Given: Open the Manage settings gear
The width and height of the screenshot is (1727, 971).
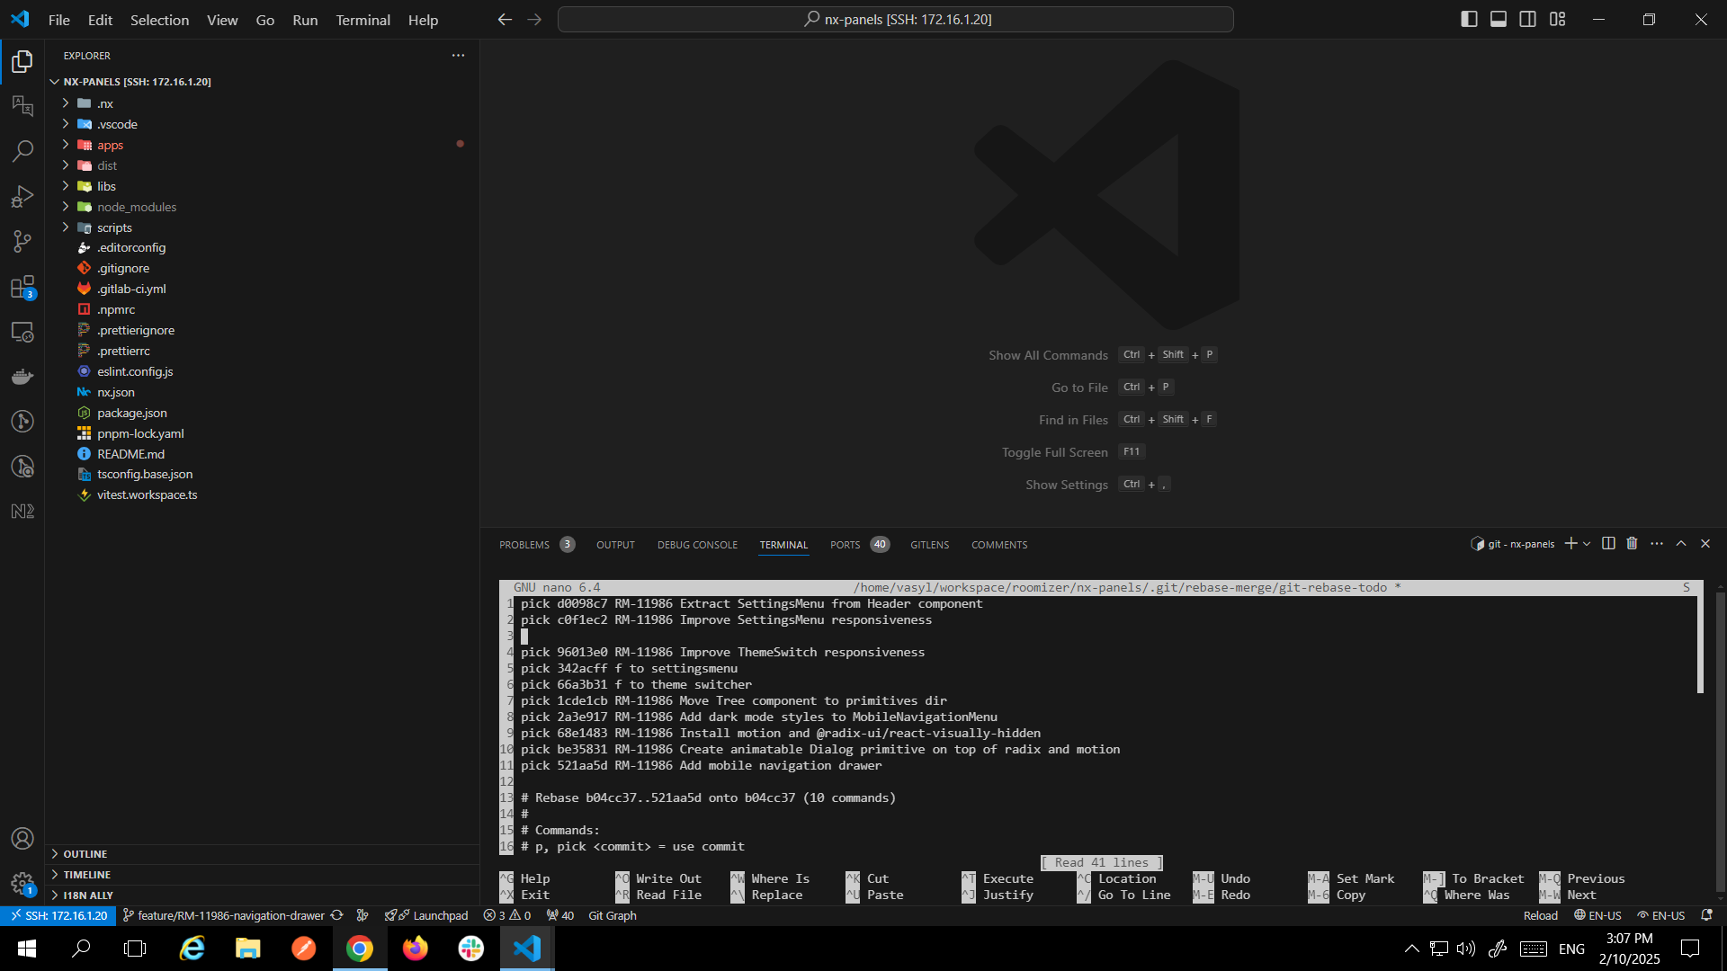Looking at the screenshot, I should 22,883.
